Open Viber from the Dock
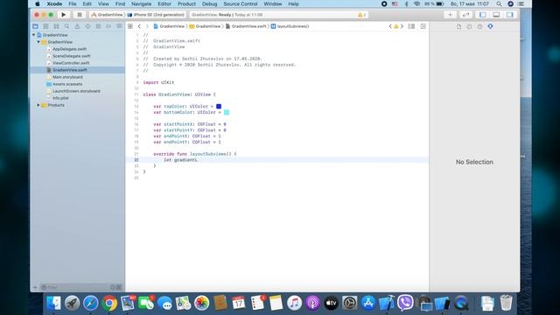 point(405,304)
